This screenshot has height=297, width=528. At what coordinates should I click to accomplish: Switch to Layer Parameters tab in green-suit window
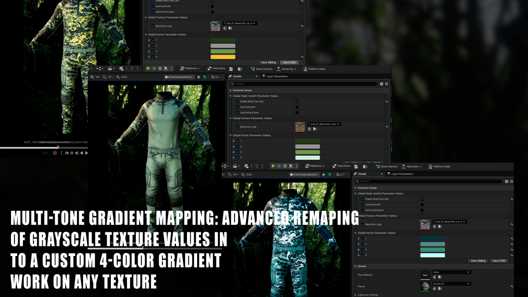click(275, 77)
